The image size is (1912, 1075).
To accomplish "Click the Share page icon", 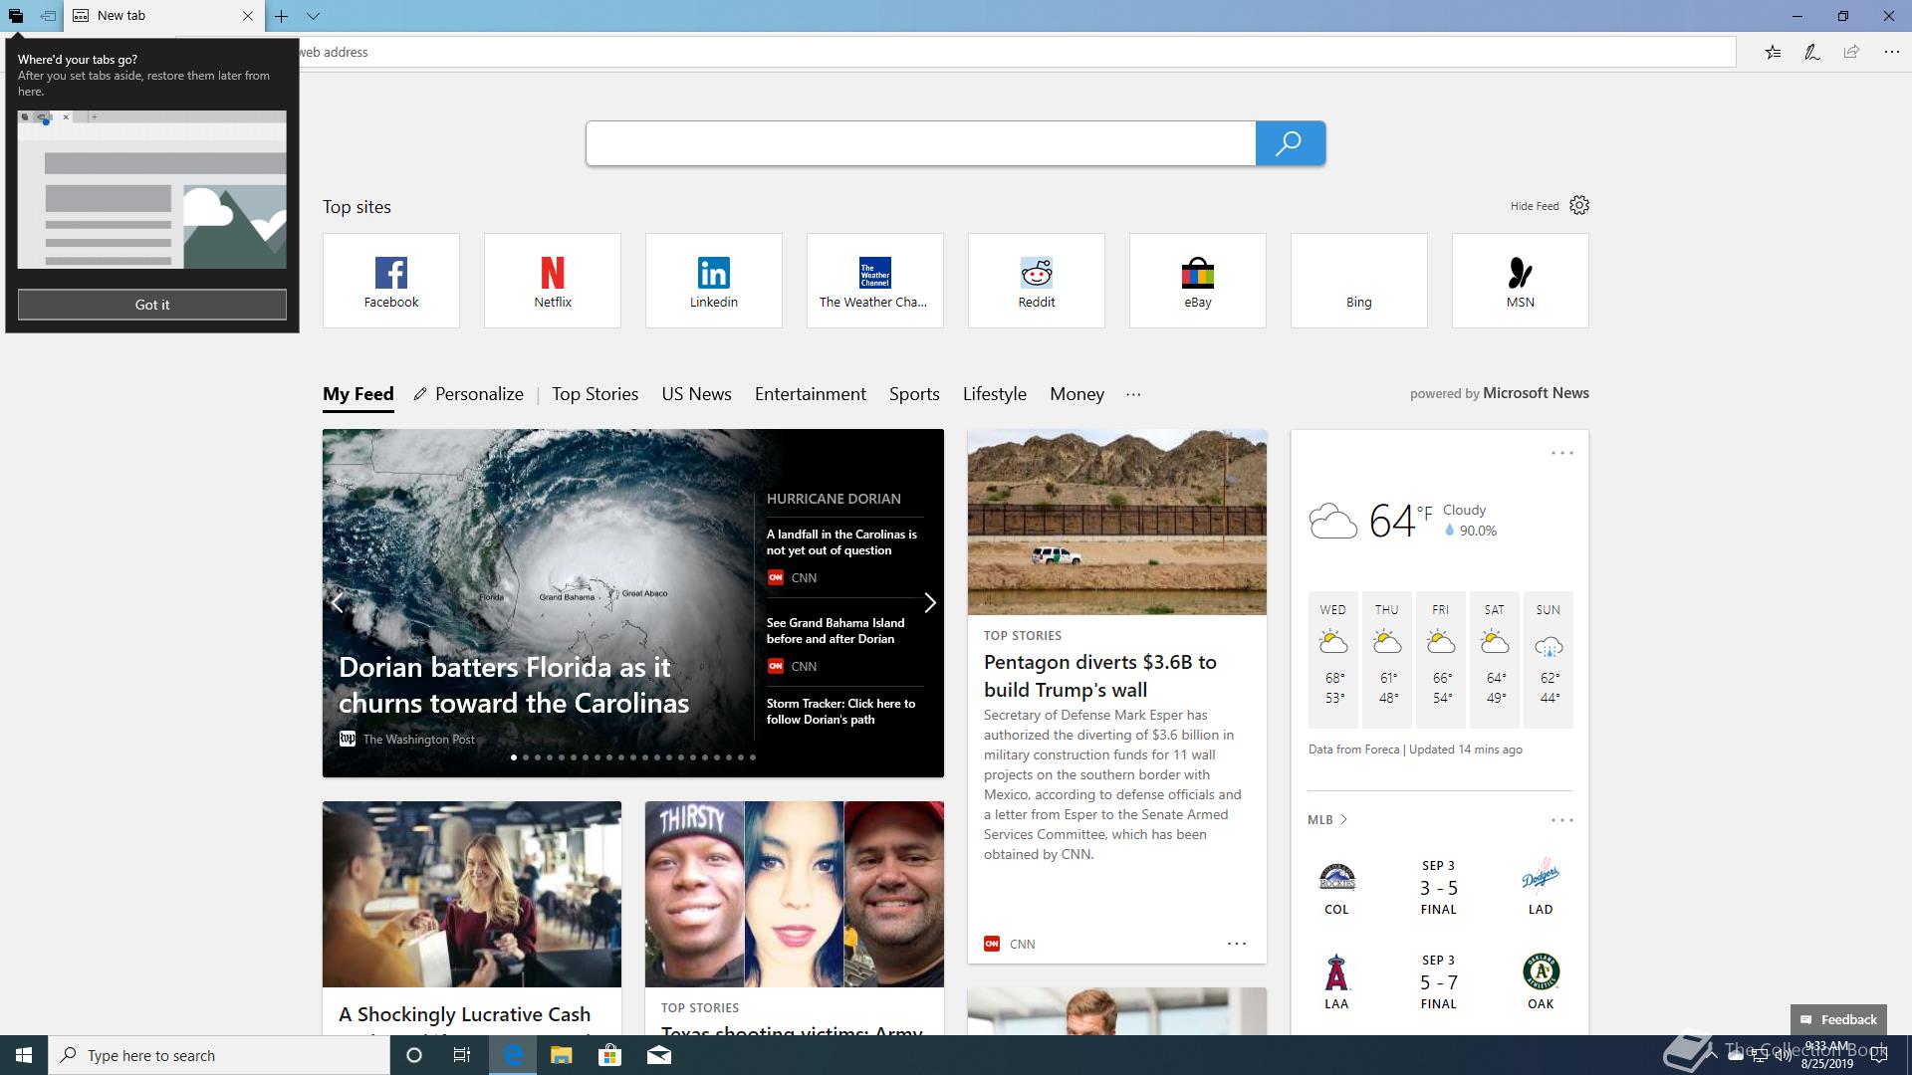I will point(1851,52).
